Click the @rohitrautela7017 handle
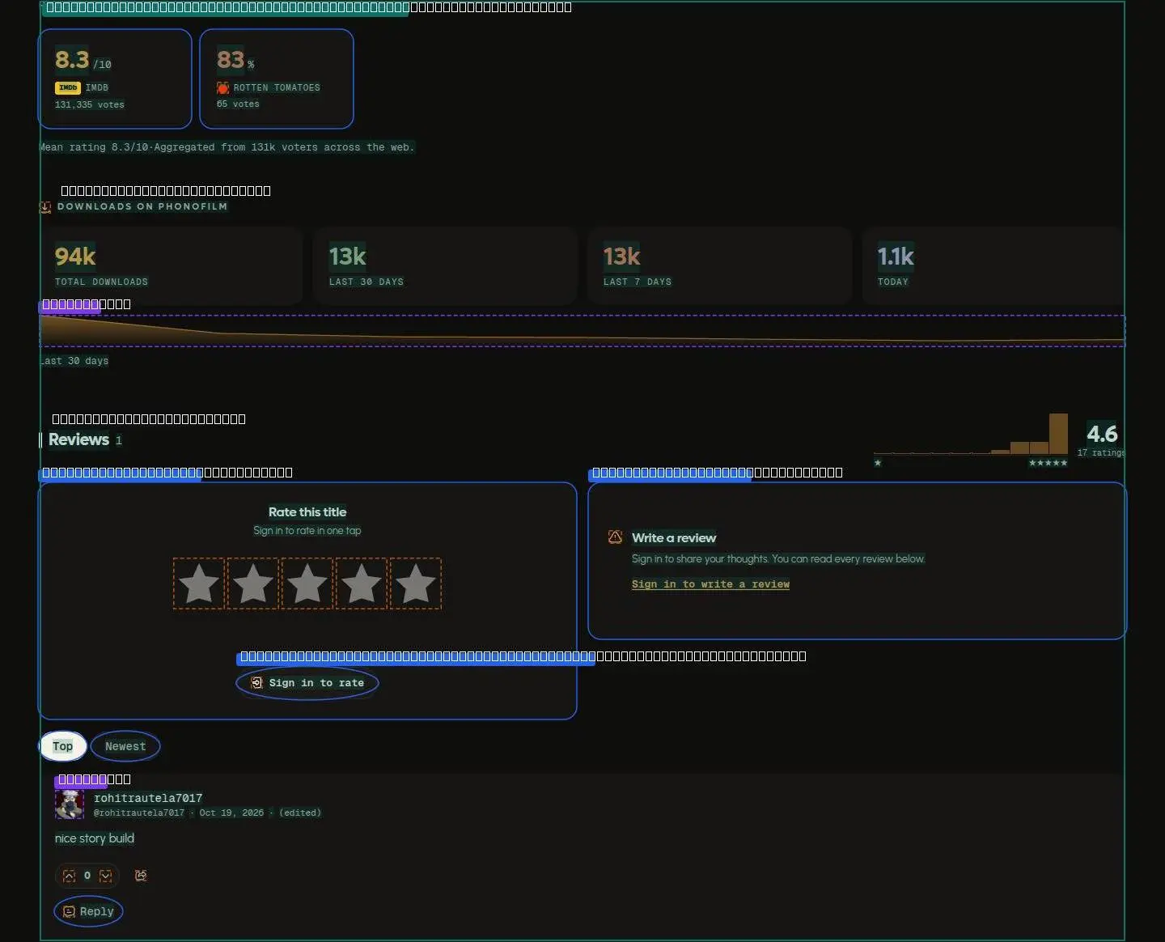 point(139,813)
